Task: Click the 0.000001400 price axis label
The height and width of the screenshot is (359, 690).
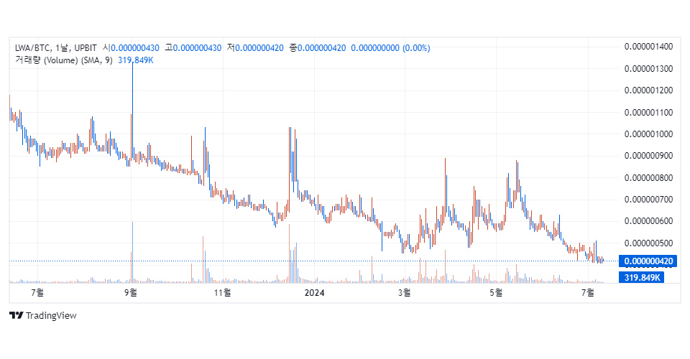Action: click(648, 47)
